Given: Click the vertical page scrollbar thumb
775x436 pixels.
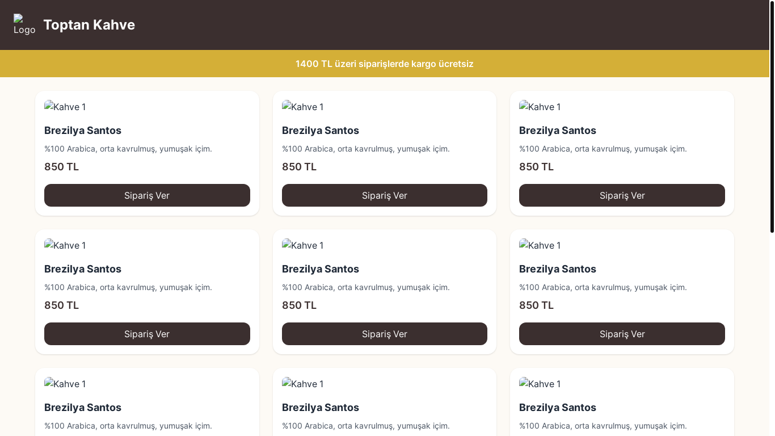Looking at the screenshot, I should click(x=772, y=116).
